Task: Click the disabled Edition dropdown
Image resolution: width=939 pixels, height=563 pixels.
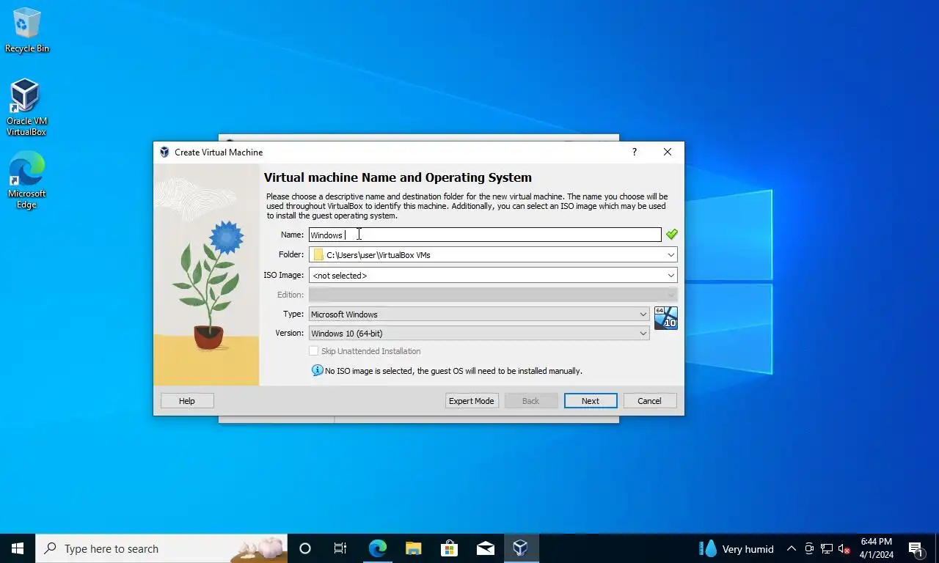Action: pyautogui.click(x=493, y=295)
